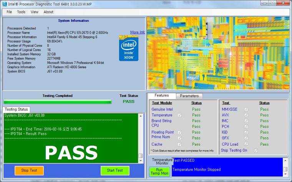This screenshot has height=182, width=292.
Task: Click the Free System Memory 22774MB value
Action: [54, 59]
